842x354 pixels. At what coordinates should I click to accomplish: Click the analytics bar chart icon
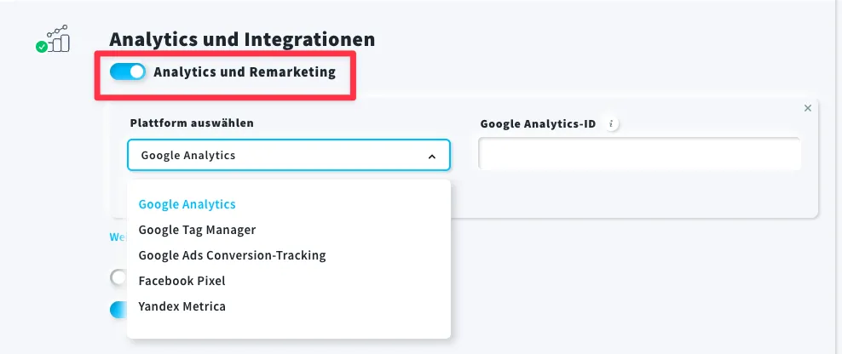pos(57,38)
